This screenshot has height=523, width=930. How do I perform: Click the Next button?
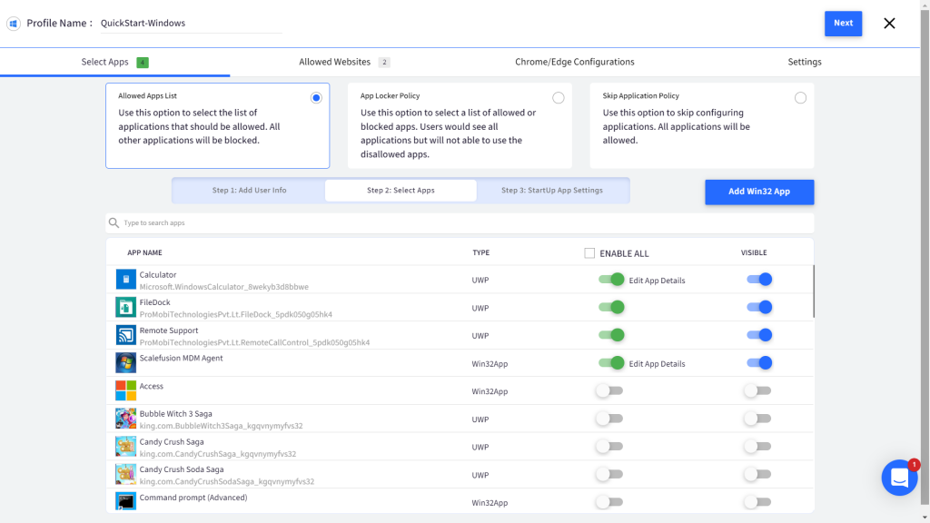tap(843, 23)
